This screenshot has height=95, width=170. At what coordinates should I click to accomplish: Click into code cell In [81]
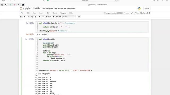pos(92,27)
